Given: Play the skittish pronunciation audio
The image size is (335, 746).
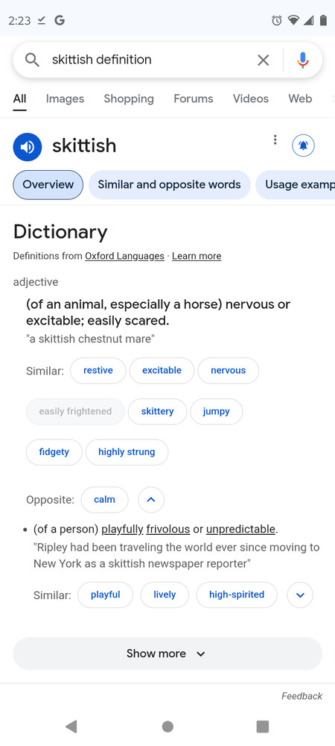Looking at the screenshot, I should [x=28, y=147].
